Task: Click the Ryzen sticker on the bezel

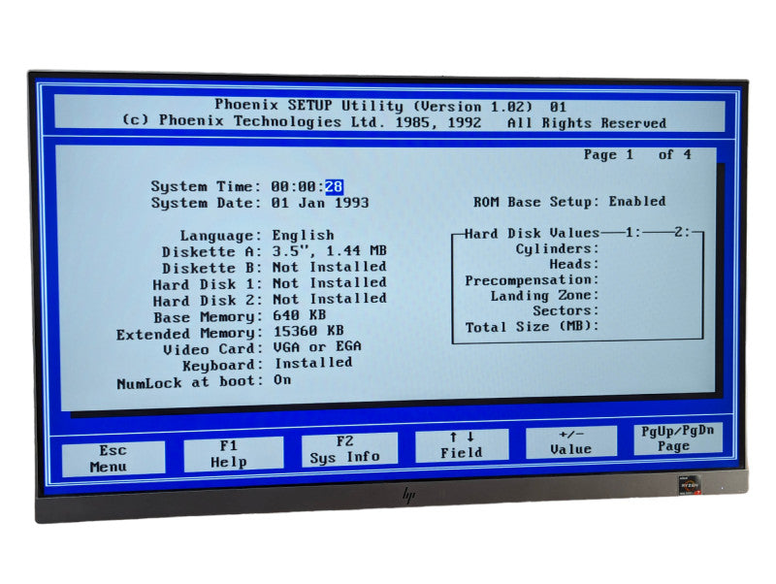Action: coord(690,485)
